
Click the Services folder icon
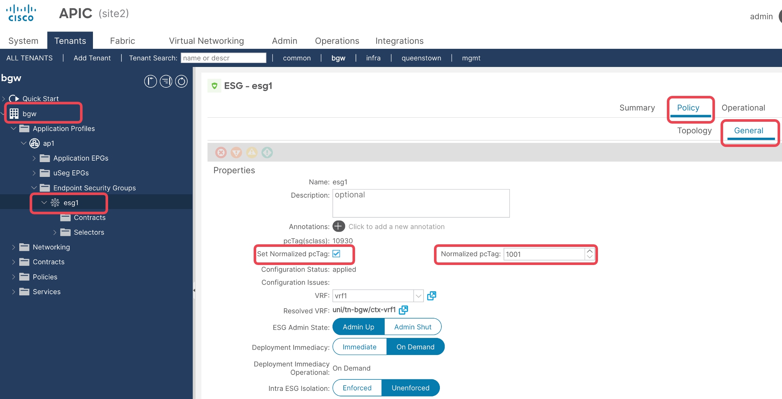(x=24, y=292)
